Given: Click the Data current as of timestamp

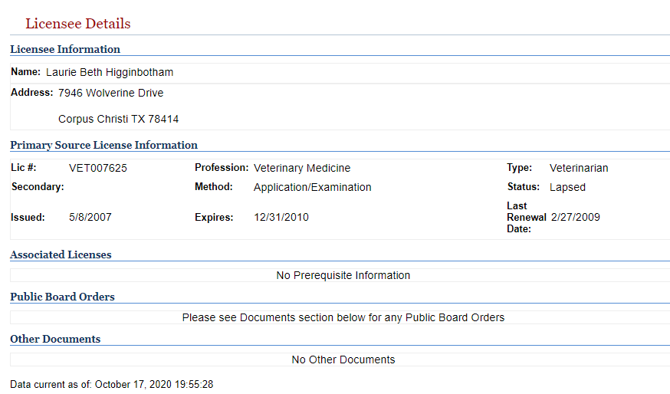Looking at the screenshot, I should [x=111, y=384].
